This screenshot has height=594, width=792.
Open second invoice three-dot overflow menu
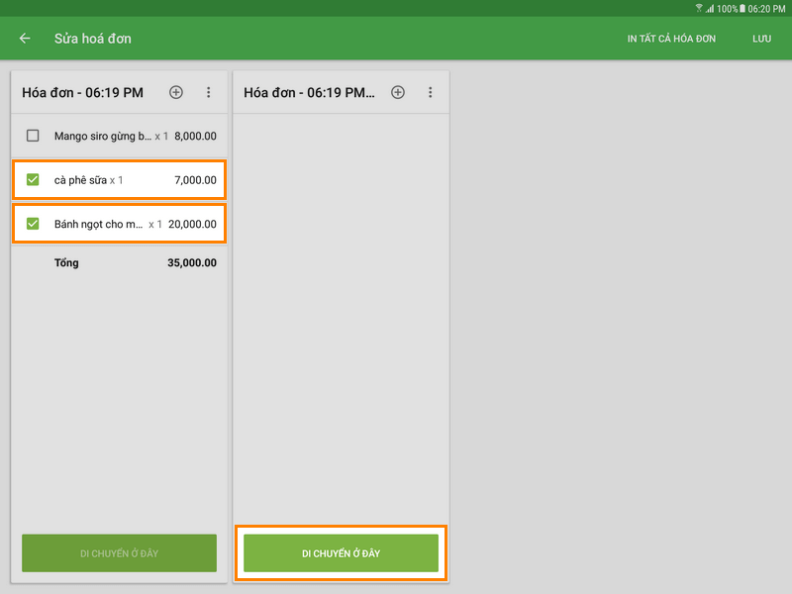[431, 92]
